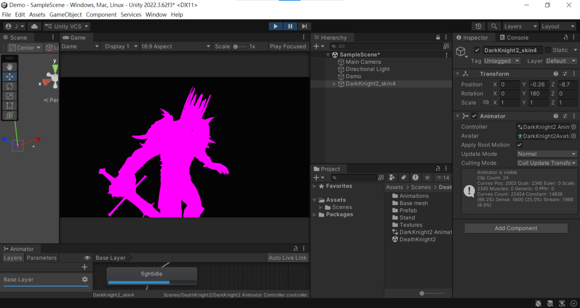Open the Culling Mode dropdown
This screenshot has width=580, height=308.
pos(547,163)
